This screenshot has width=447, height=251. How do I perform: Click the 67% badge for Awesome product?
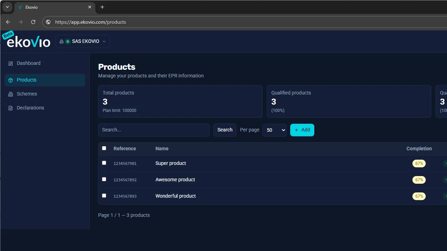419,180
